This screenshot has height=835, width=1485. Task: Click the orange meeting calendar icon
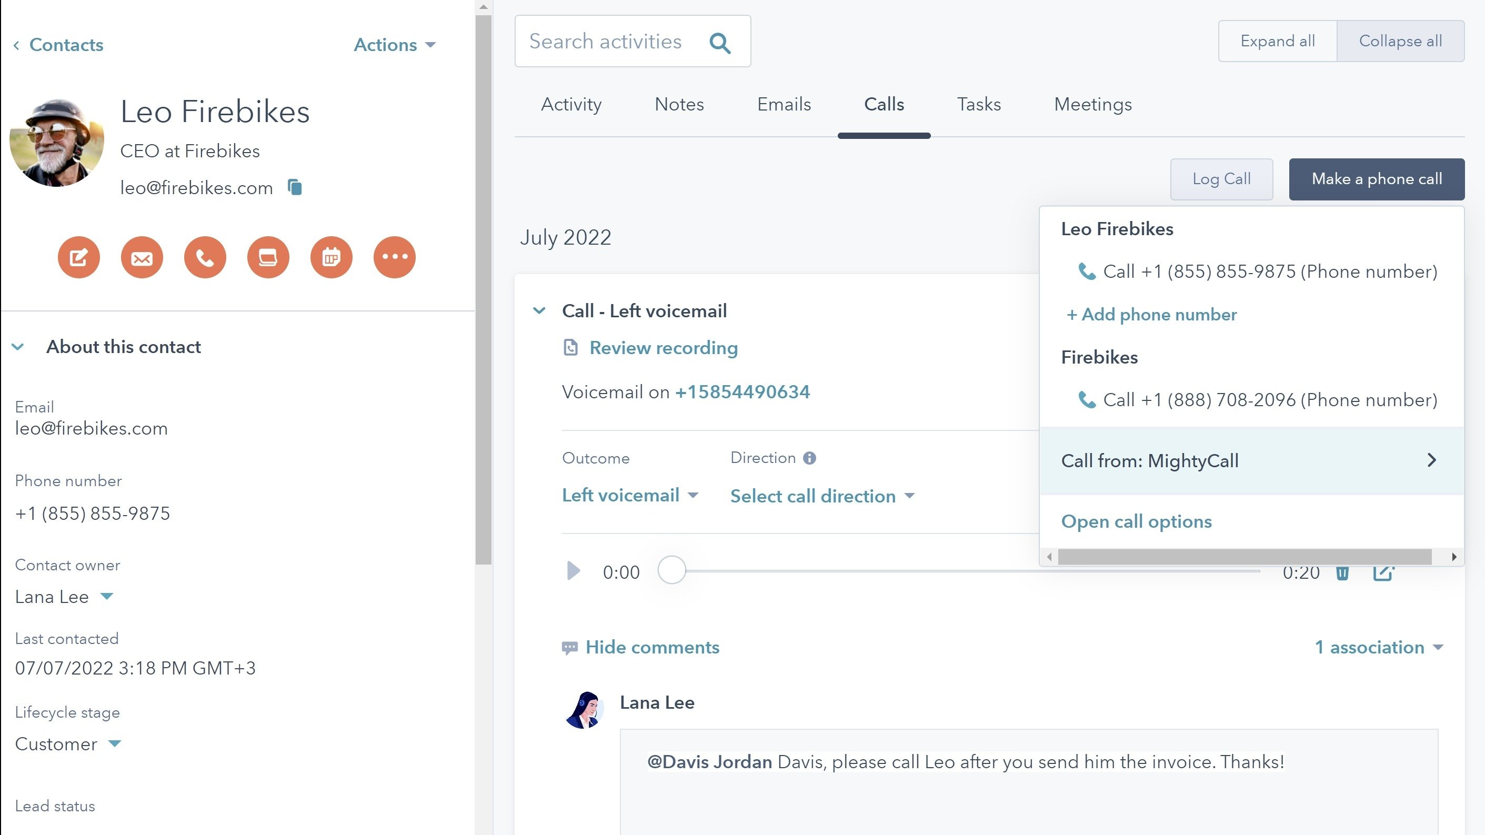[331, 257]
